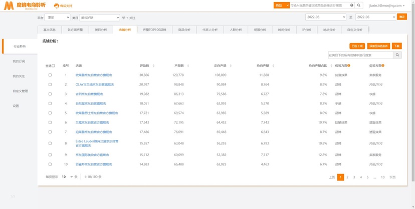Screen dimensions: 415x209
Task: Open the OLAY玉兰油京东自营旗舰店 store link
Action: (x=95, y=84)
